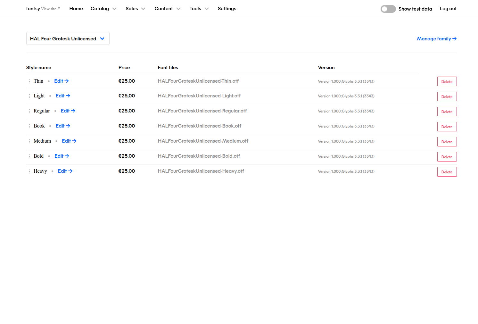Click the HALFourGroteskUnlicensed-Heavy.otf file name
478x324 pixels.
click(x=201, y=171)
